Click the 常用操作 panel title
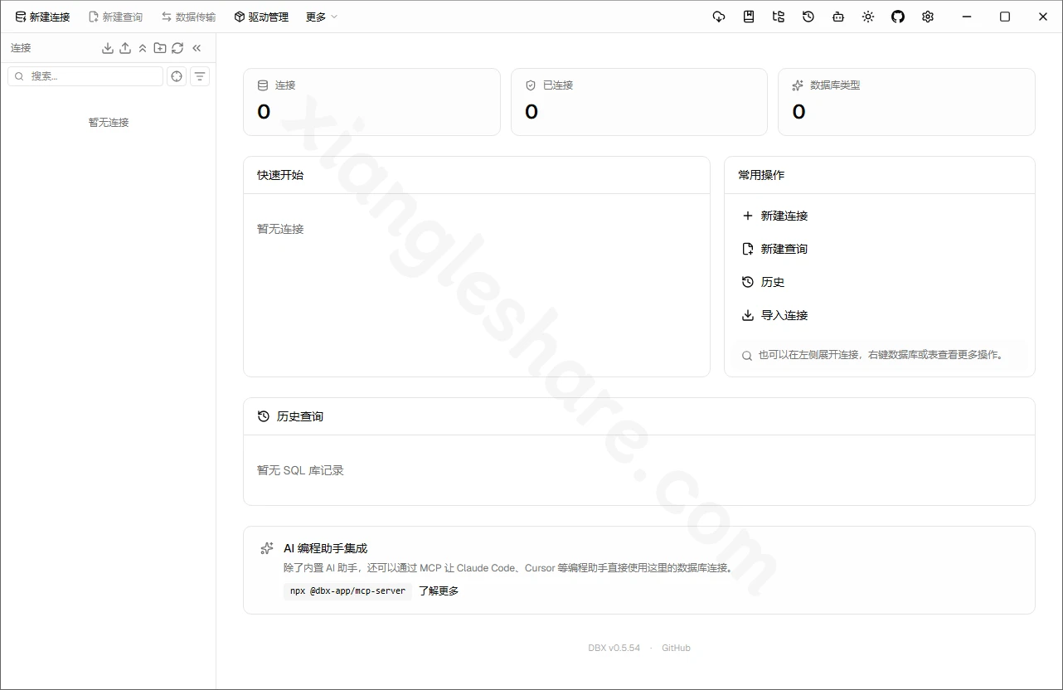The width and height of the screenshot is (1063, 690). point(761,175)
